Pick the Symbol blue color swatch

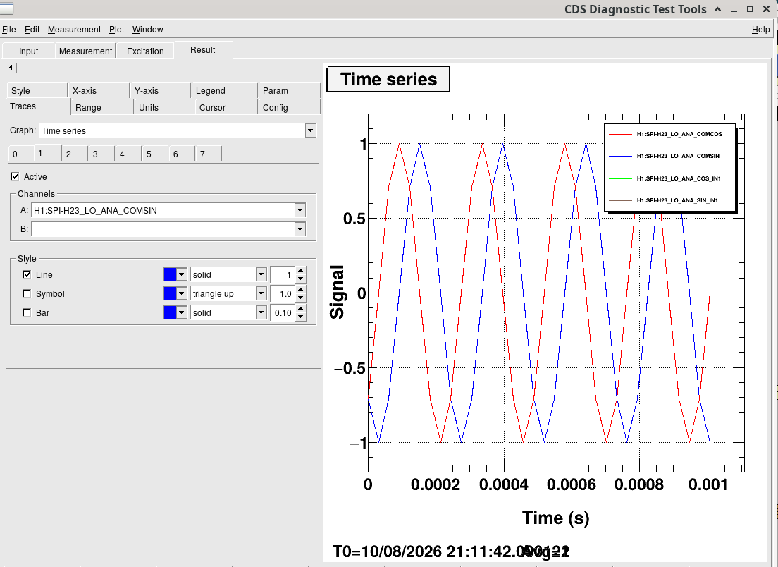[x=171, y=293]
